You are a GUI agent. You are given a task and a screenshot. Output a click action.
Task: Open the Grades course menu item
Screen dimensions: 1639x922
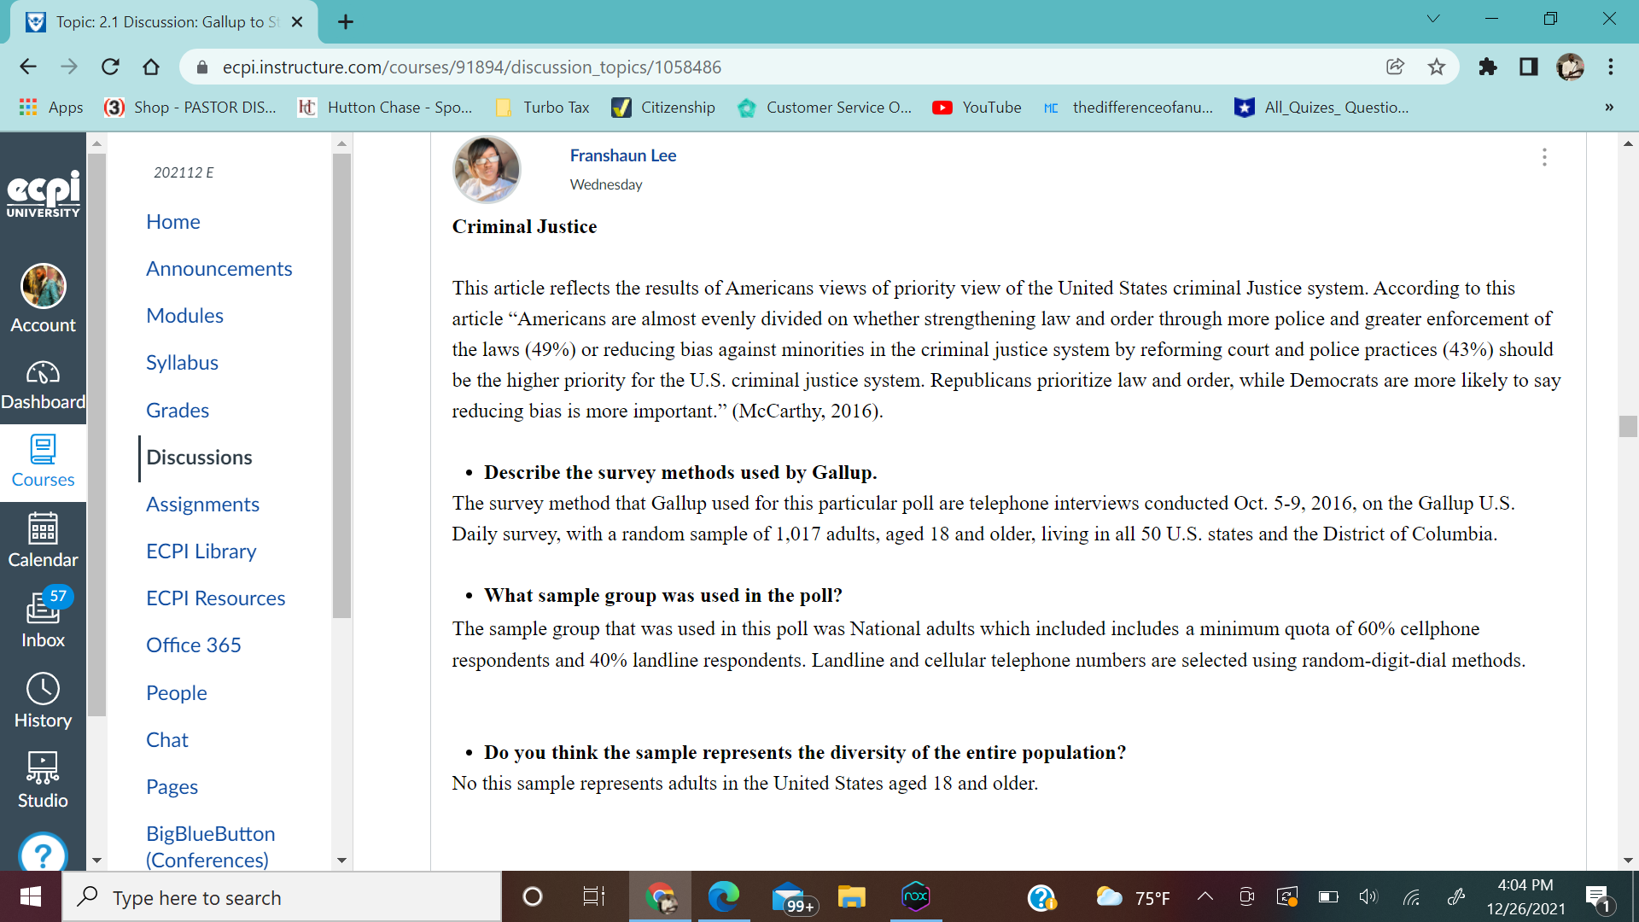click(x=178, y=410)
